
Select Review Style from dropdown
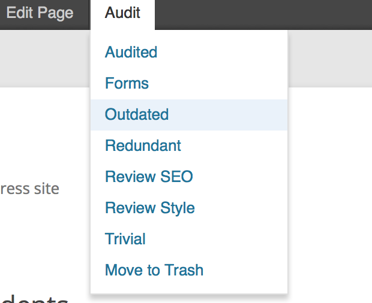click(189, 208)
